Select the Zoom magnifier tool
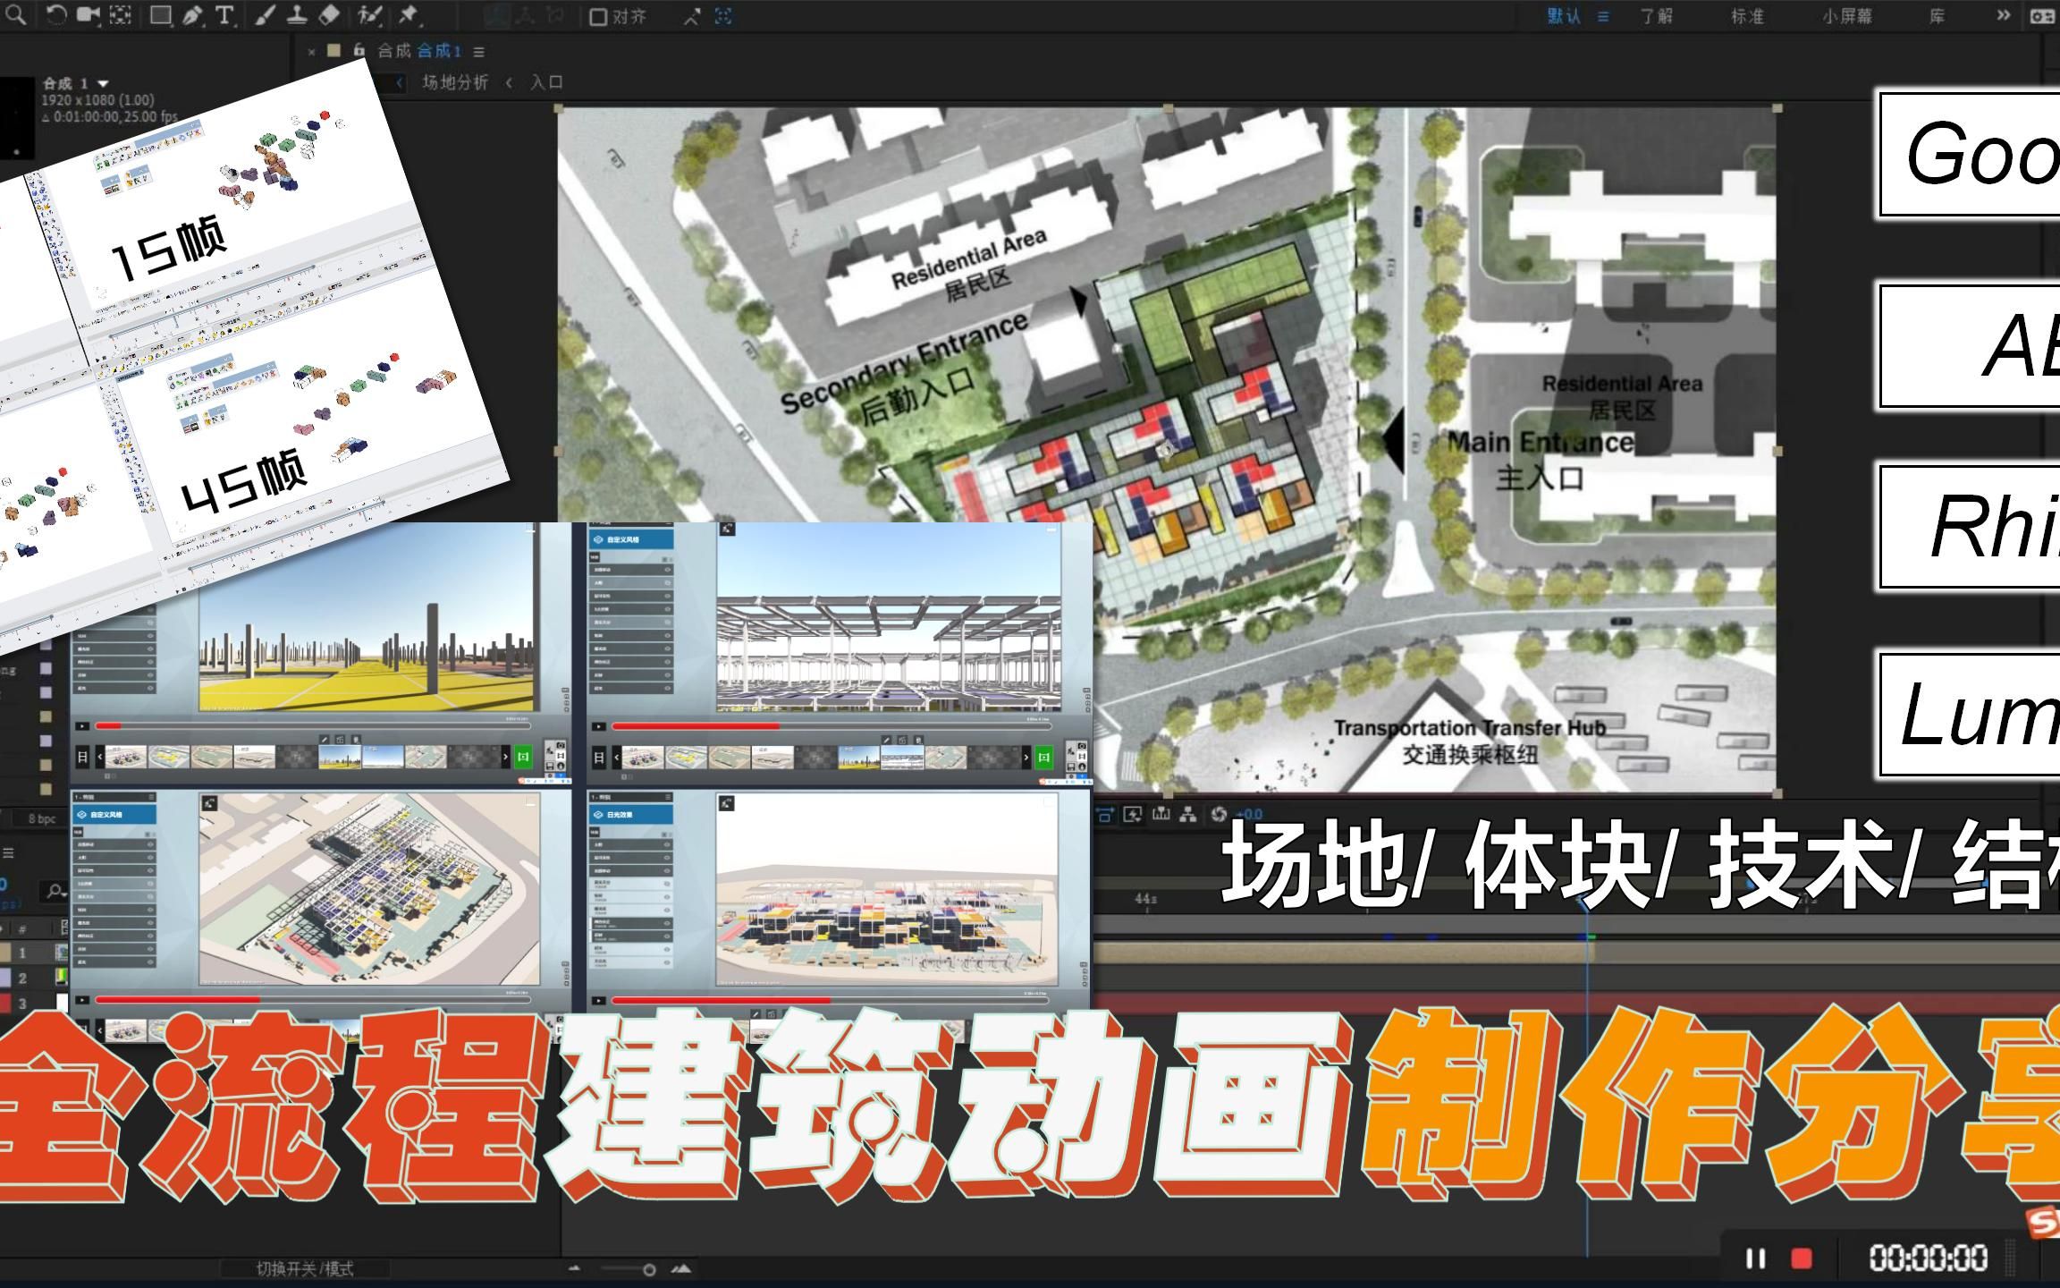 point(15,13)
